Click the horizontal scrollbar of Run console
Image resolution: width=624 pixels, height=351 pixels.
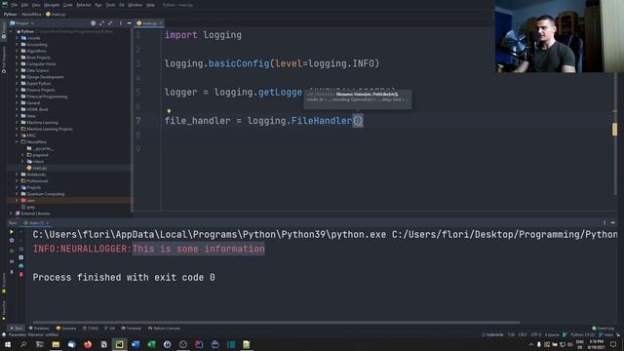pos(276,323)
